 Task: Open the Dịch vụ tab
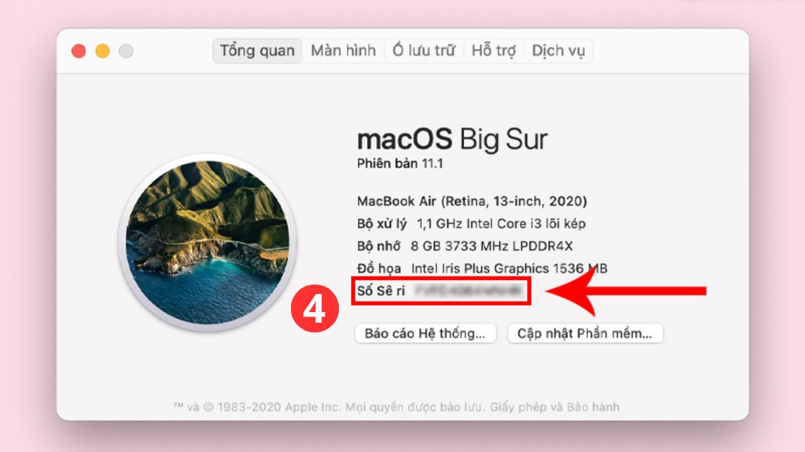pyautogui.click(x=558, y=51)
